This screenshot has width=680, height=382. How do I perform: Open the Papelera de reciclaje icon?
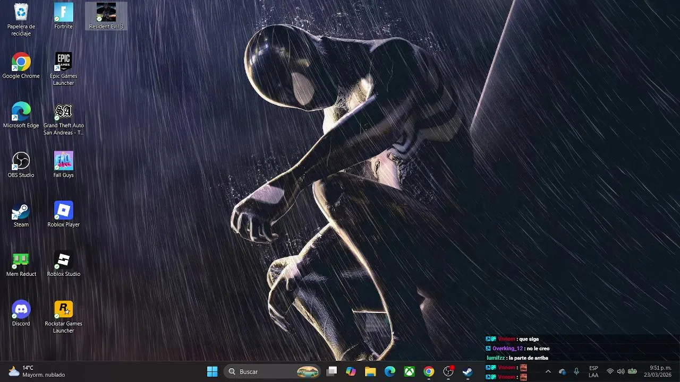click(21, 20)
